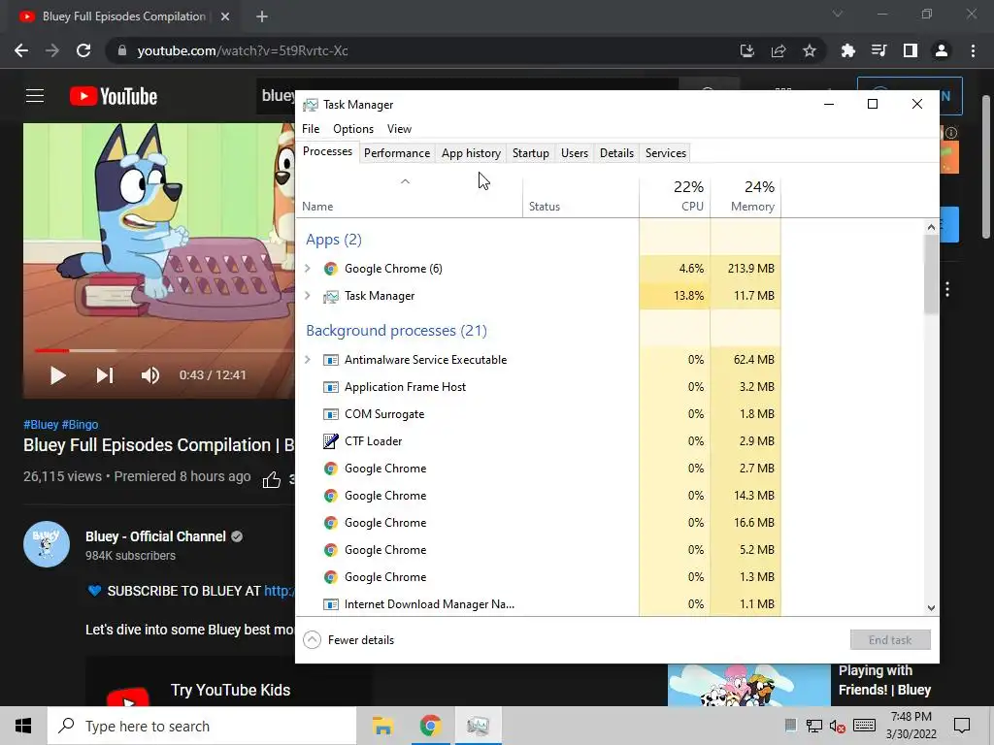Sort processes by CPU column
The image size is (994, 745).
pos(675,196)
